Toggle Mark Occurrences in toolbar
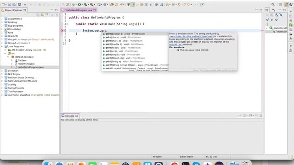The height and width of the screenshot is (165, 294). pos(133,5)
